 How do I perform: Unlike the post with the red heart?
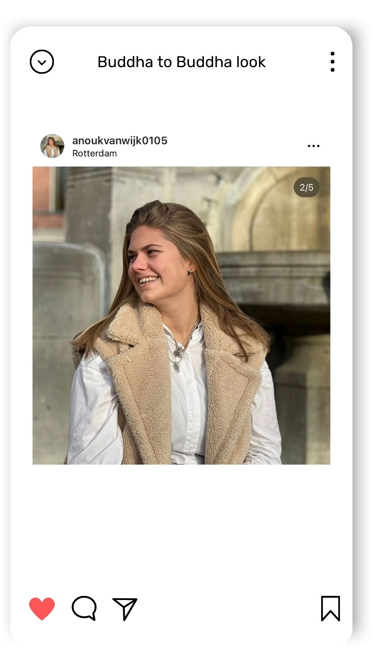42,608
